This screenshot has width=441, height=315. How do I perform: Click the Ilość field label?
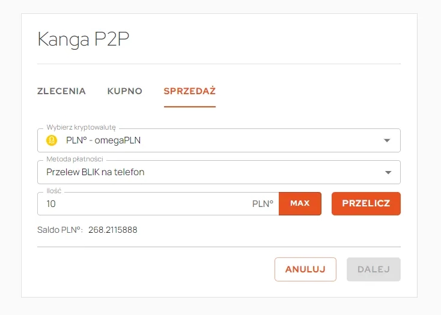[x=54, y=191]
